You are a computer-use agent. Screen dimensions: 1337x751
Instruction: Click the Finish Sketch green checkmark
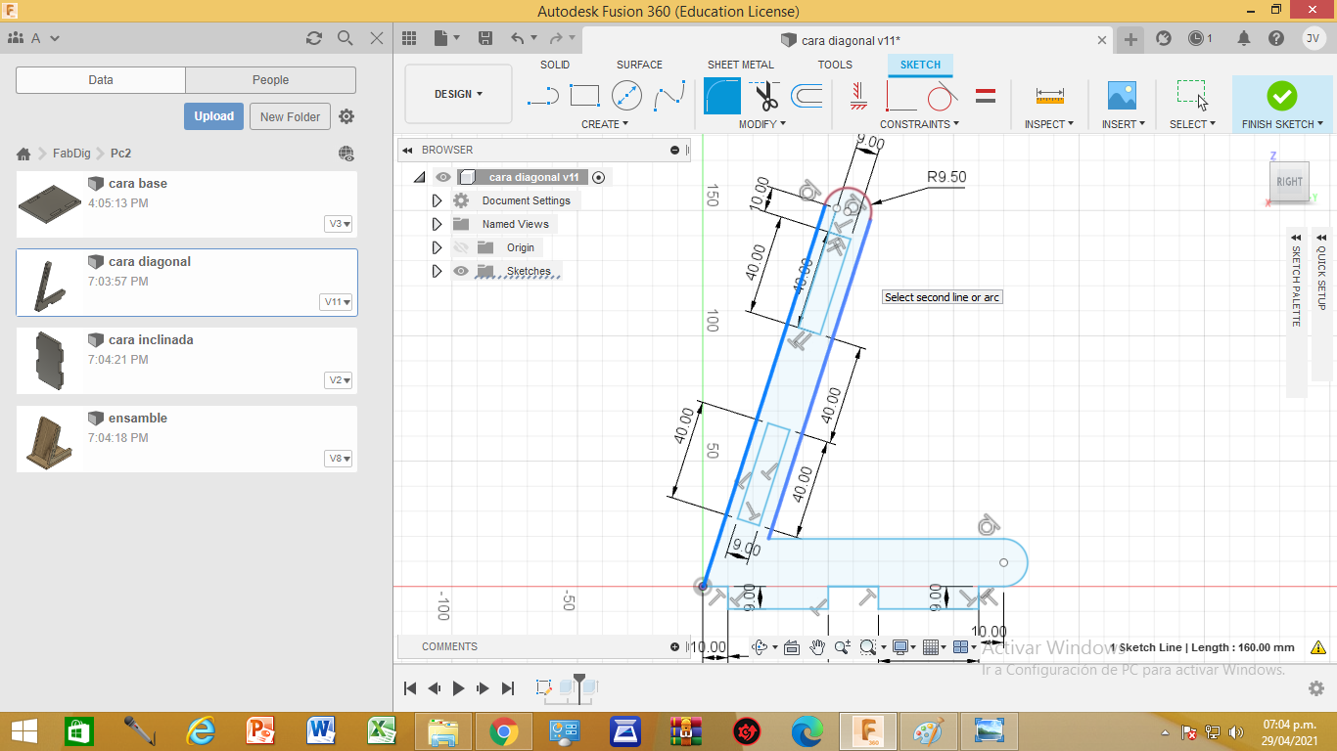(1281, 96)
